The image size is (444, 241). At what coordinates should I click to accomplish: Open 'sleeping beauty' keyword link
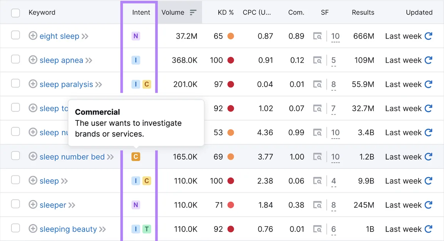point(68,229)
